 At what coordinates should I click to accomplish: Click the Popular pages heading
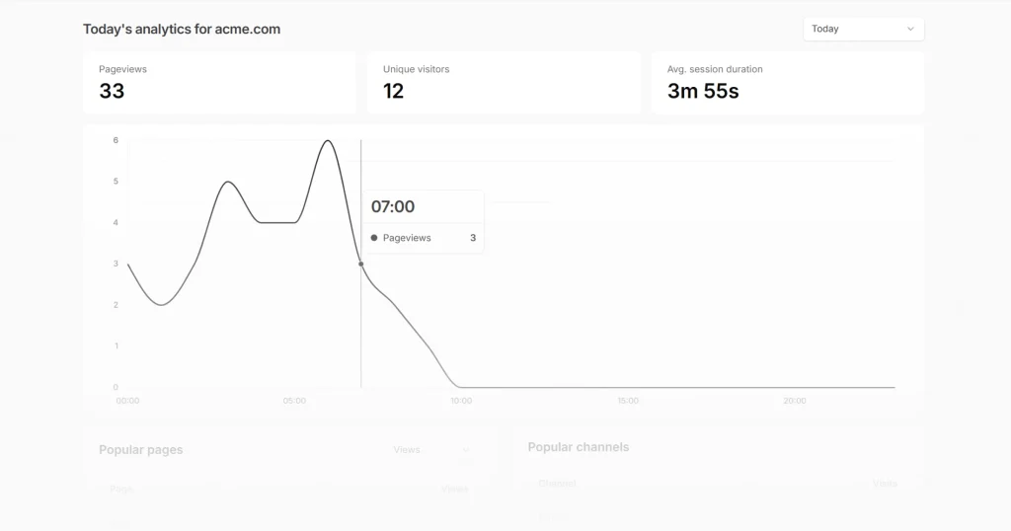pos(141,450)
